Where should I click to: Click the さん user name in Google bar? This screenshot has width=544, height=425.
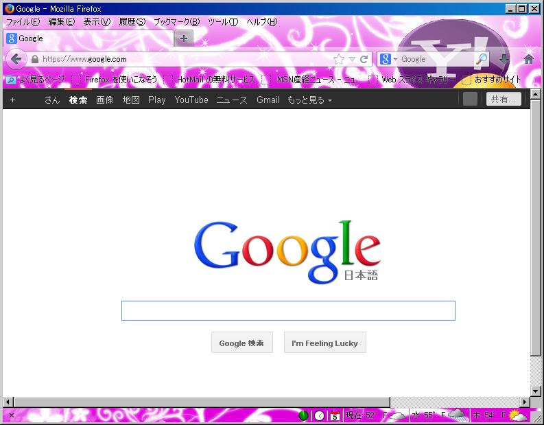tap(52, 100)
